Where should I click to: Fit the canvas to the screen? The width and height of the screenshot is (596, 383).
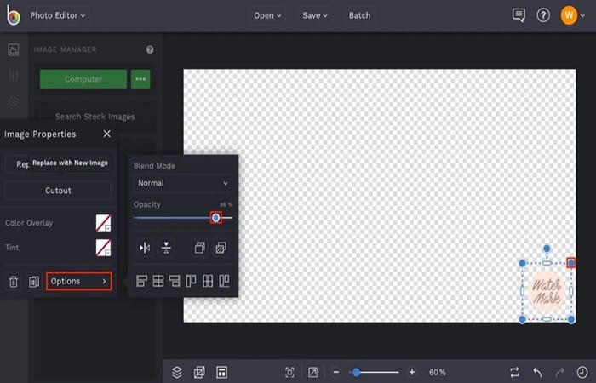click(289, 372)
